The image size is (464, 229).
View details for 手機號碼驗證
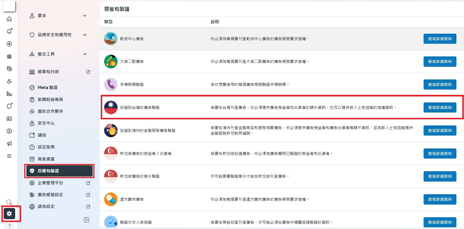(x=440, y=84)
